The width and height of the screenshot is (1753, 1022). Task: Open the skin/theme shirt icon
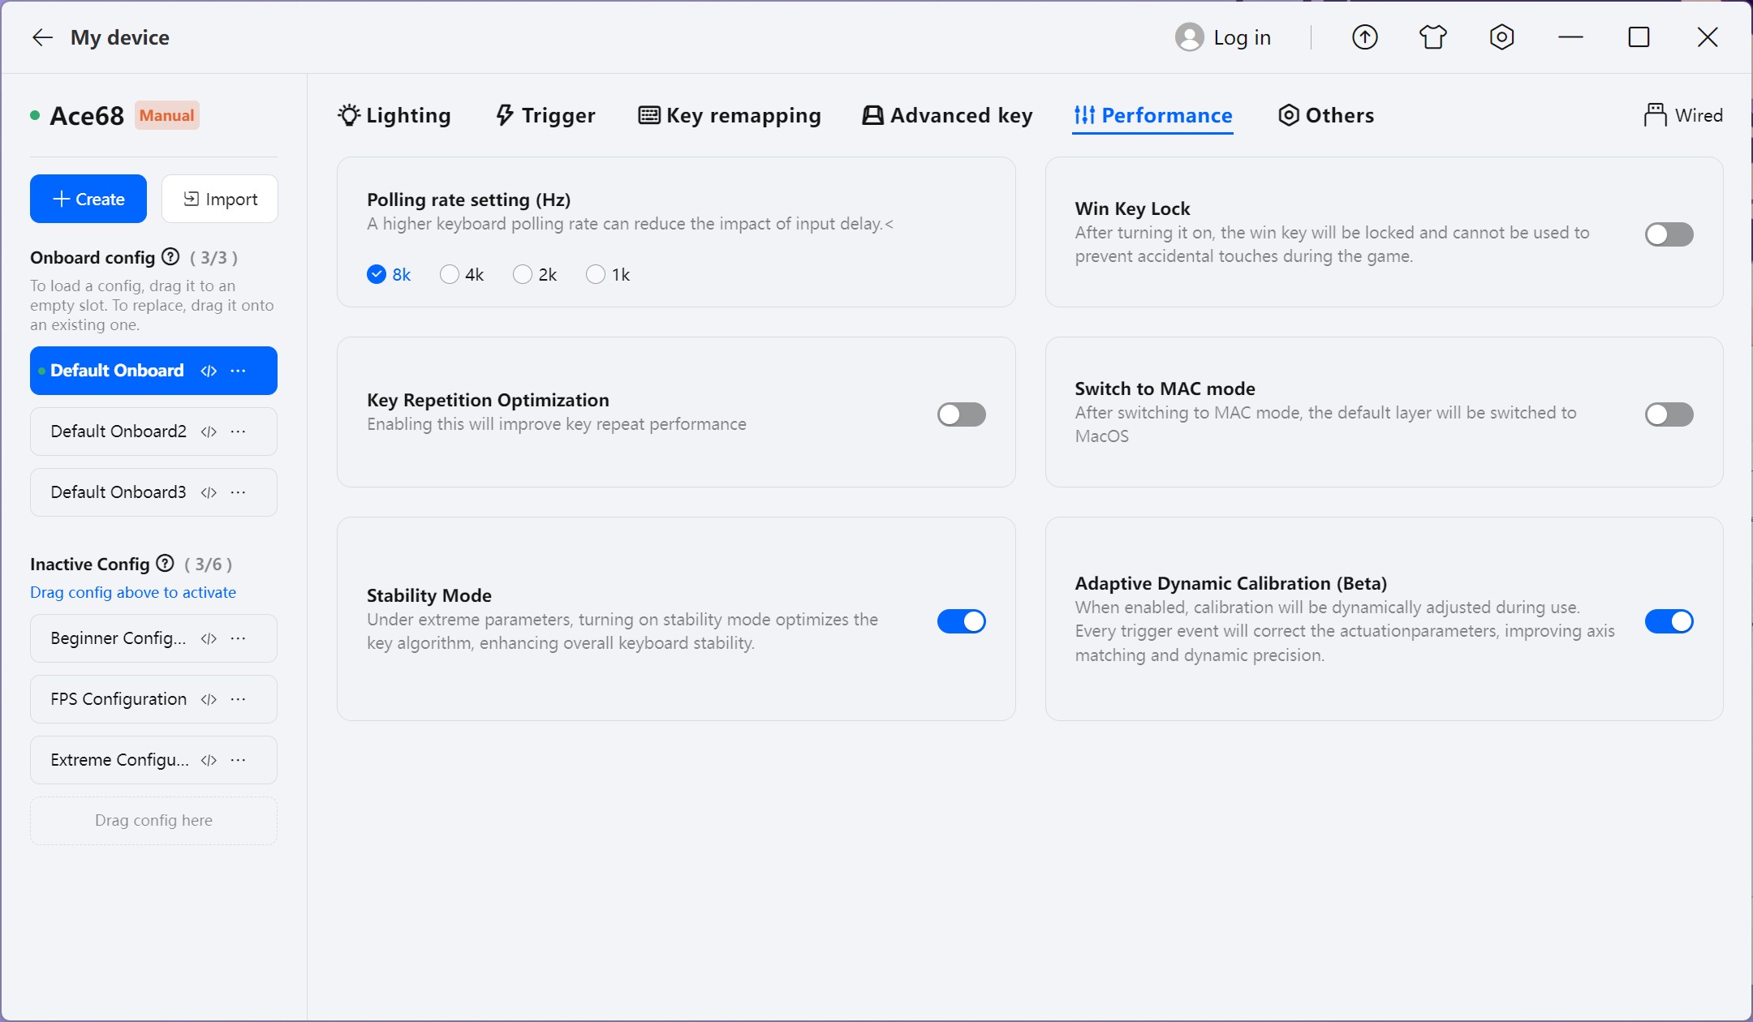point(1433,37)
